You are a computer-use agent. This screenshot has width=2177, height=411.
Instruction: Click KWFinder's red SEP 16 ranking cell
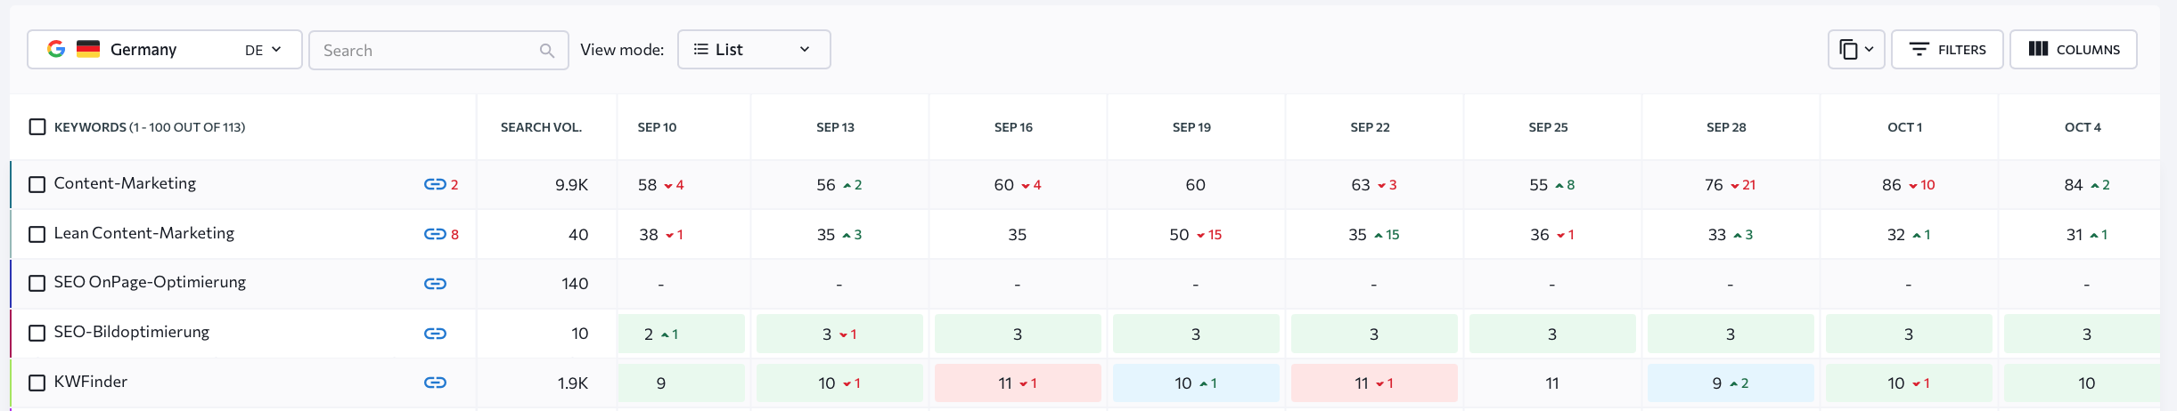tap(1018, 383)
